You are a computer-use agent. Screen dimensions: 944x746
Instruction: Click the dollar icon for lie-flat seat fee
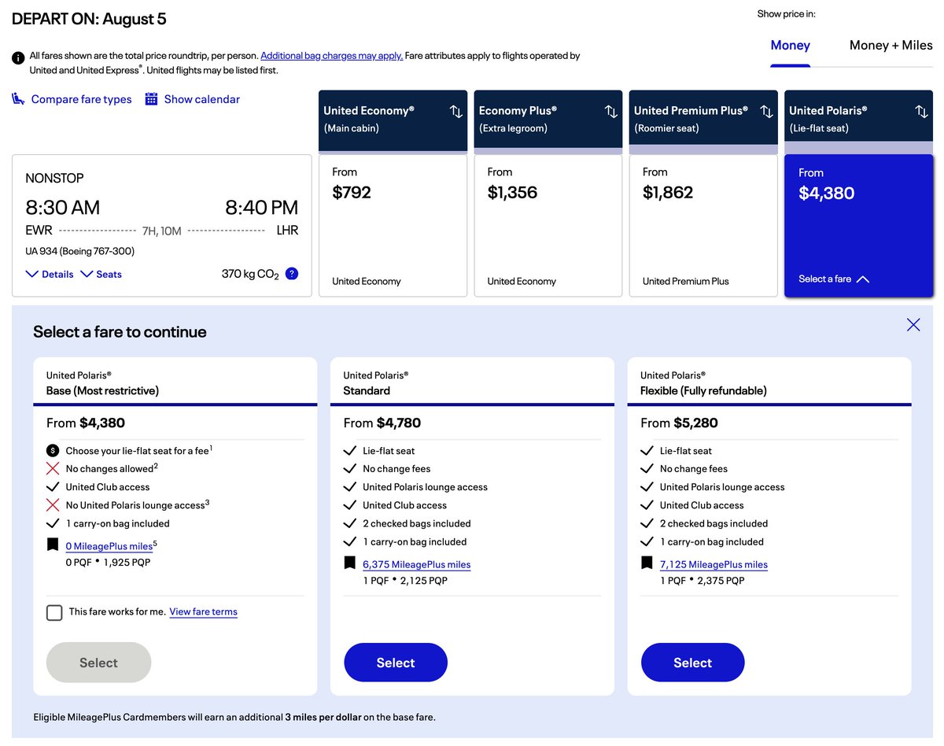(x=53, y=451)
